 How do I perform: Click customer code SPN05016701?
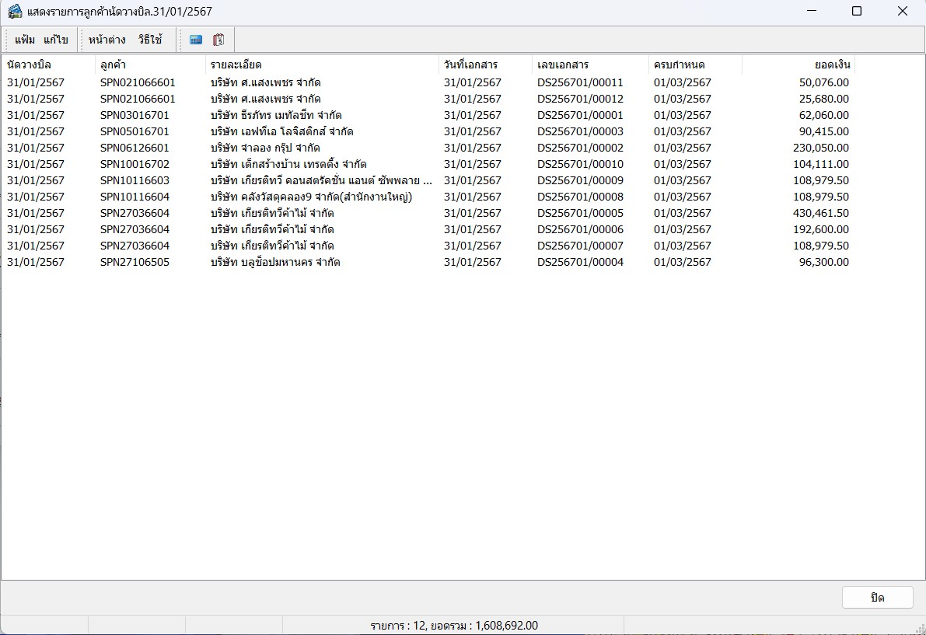(135, 131)
